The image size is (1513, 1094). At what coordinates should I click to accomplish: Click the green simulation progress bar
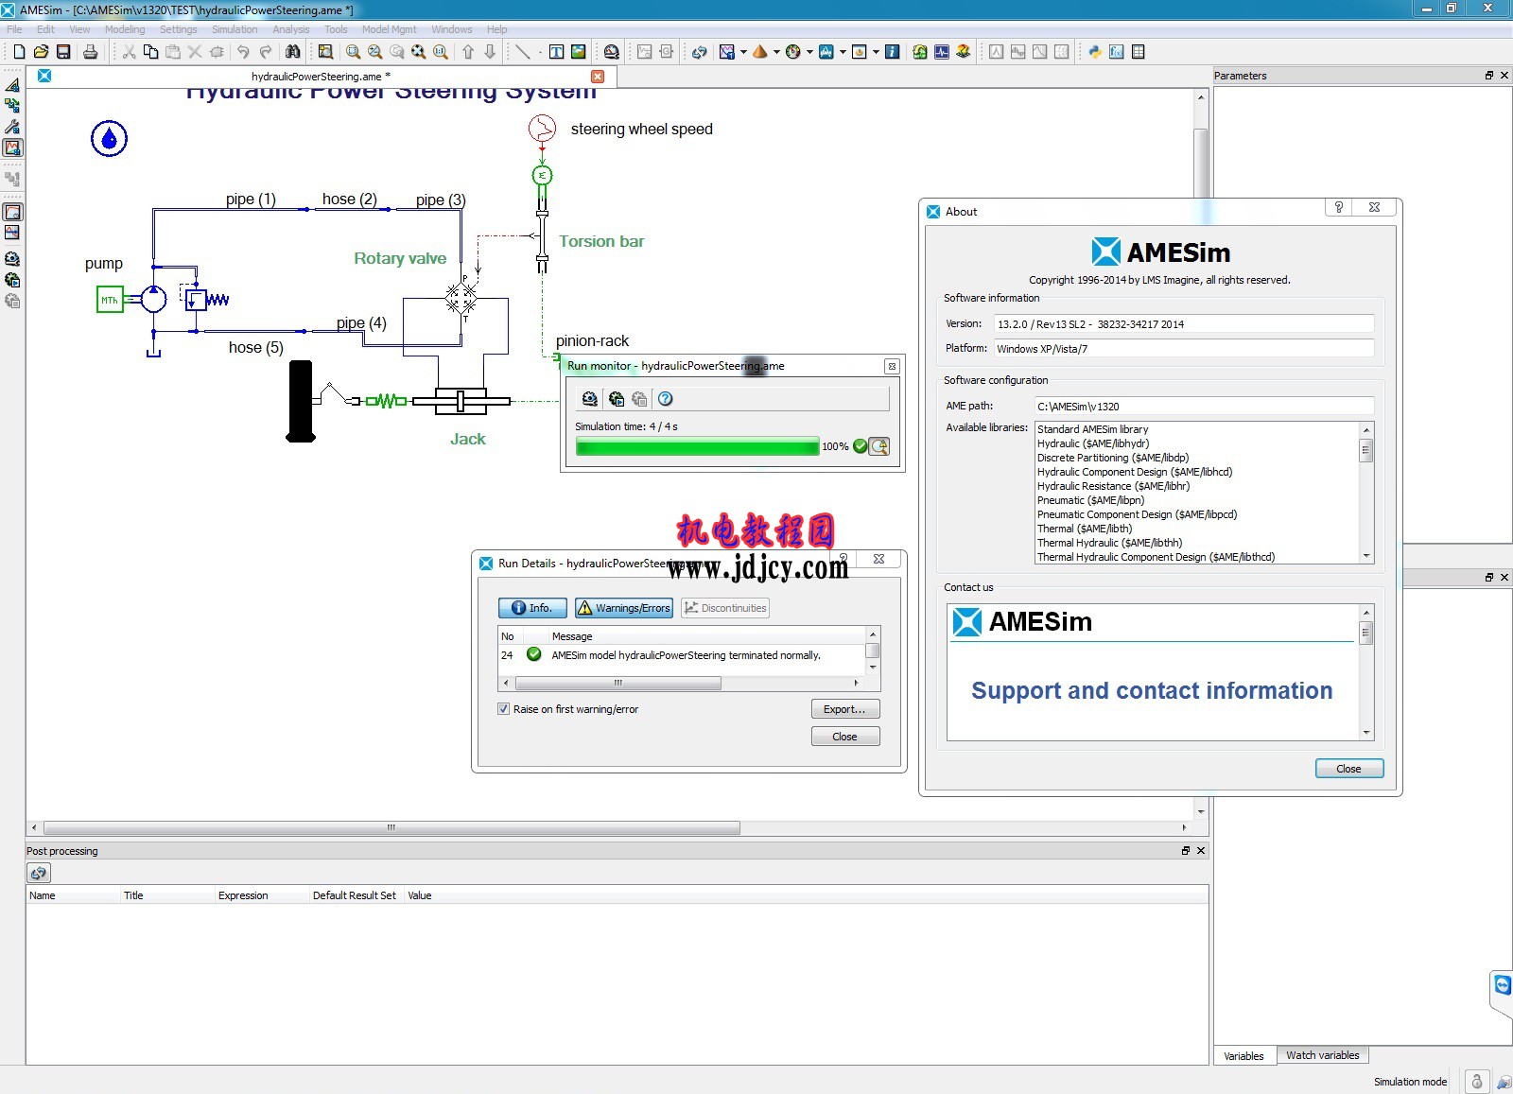(x=697, y=447)
